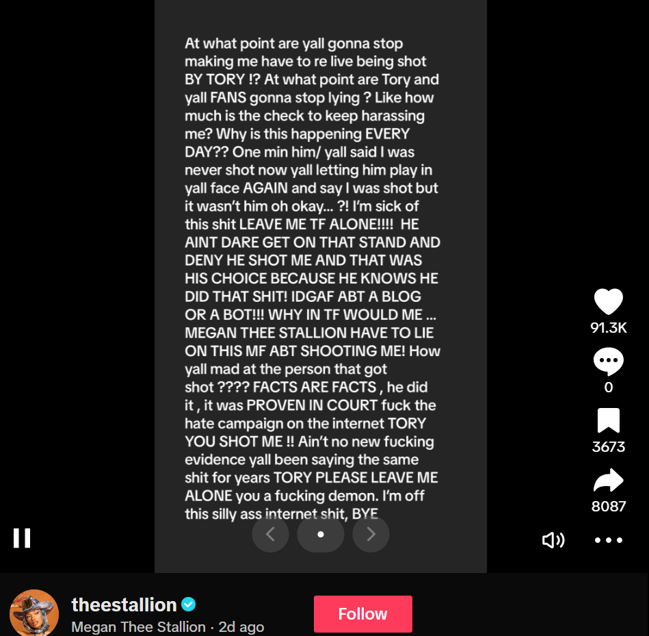Click the 3673 saves count

[608, 446]
